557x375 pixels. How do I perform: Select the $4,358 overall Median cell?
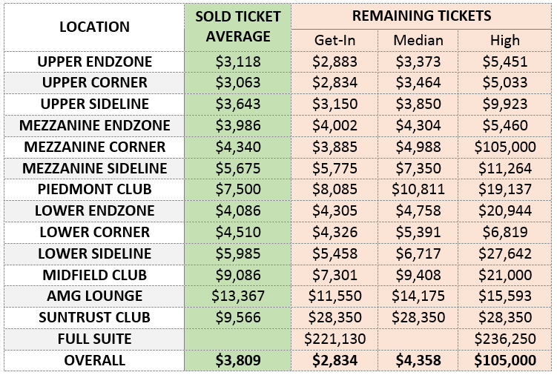[x=418, y=361]
